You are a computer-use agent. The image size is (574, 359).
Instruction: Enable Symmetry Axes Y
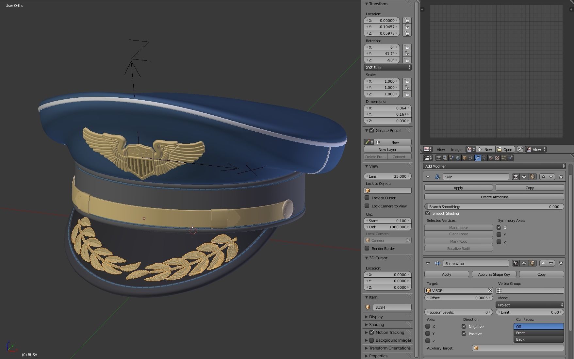[499, 235]
